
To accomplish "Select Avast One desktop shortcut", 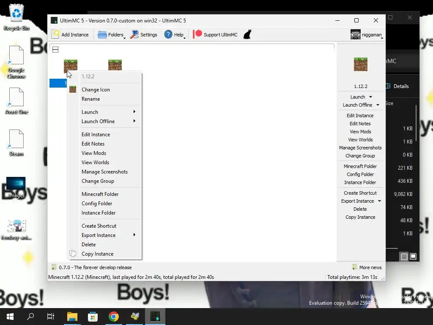I will [16, 101].
